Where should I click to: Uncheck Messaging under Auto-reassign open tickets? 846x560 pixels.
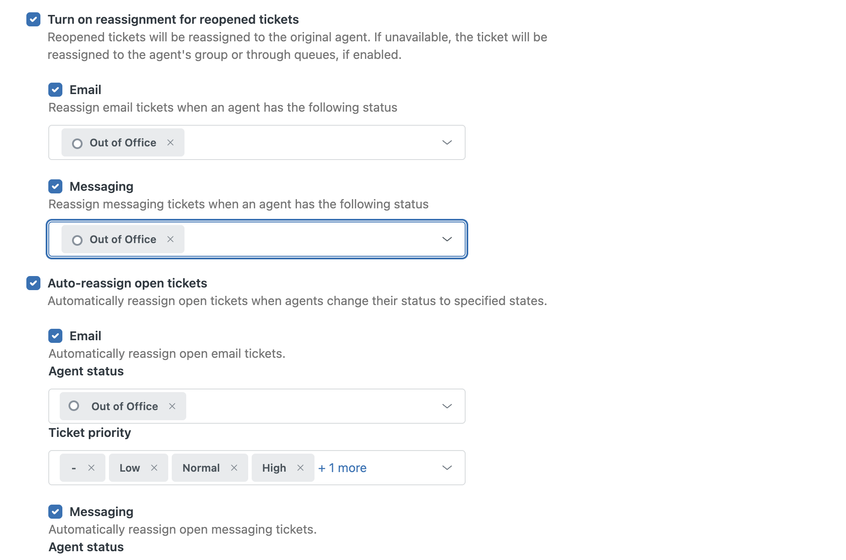(x=55, y=512)
